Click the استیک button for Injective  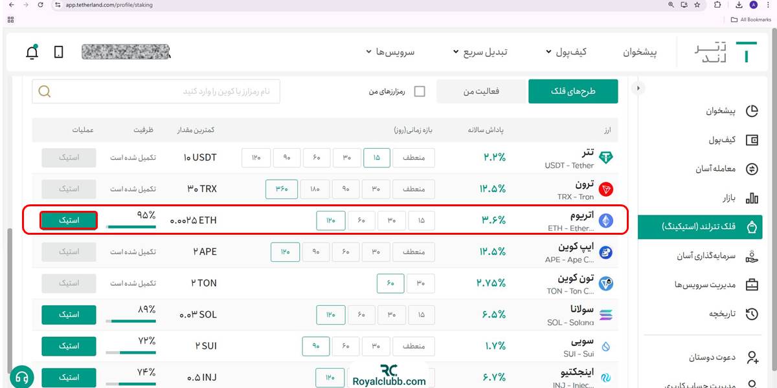69,378
